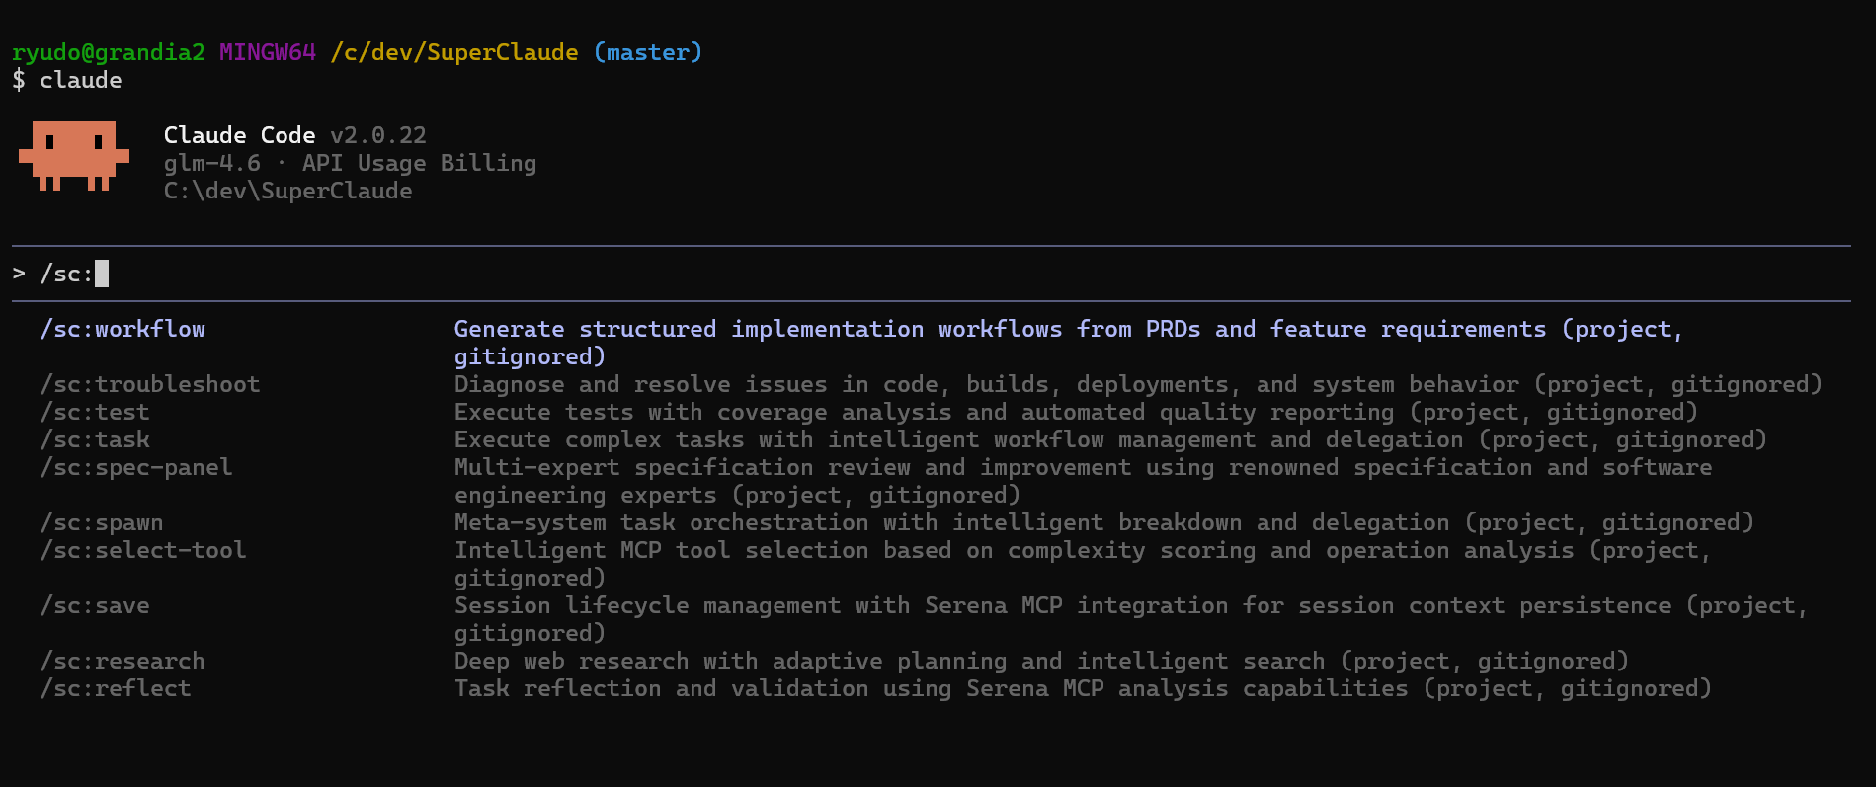Click the (master) git branch label
Image resolution: width=1876 pixels, height=787 pixels.
point(648,52)
